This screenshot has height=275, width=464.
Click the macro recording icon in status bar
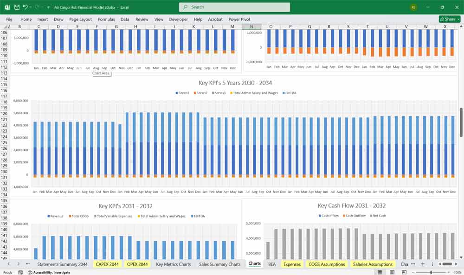click(21, 272)
